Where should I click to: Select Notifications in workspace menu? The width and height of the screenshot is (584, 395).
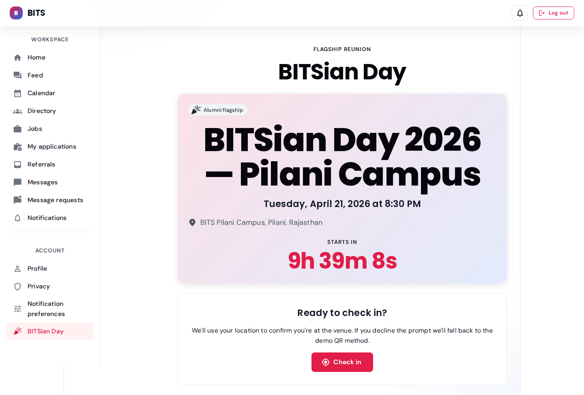click(x=47, y=218)
